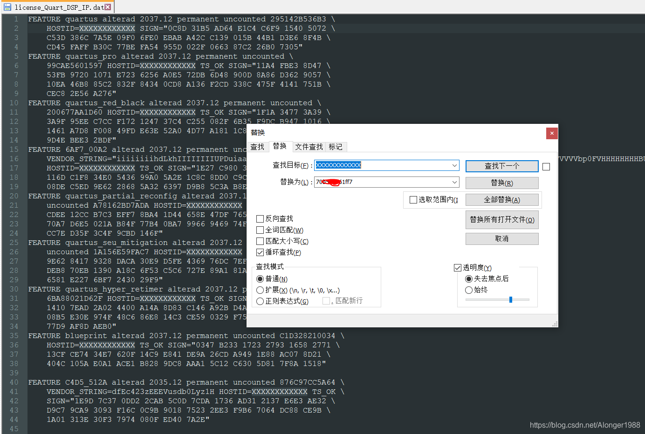Click 'quartus_hyper_retimer' on line 30

(x=114, y=289)
